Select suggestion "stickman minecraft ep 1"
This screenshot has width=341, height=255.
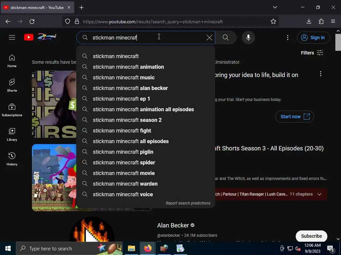(x=146, y=99)
